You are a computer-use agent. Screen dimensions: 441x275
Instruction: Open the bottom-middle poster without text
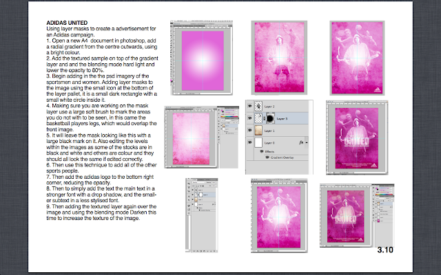tap(279, 215)
